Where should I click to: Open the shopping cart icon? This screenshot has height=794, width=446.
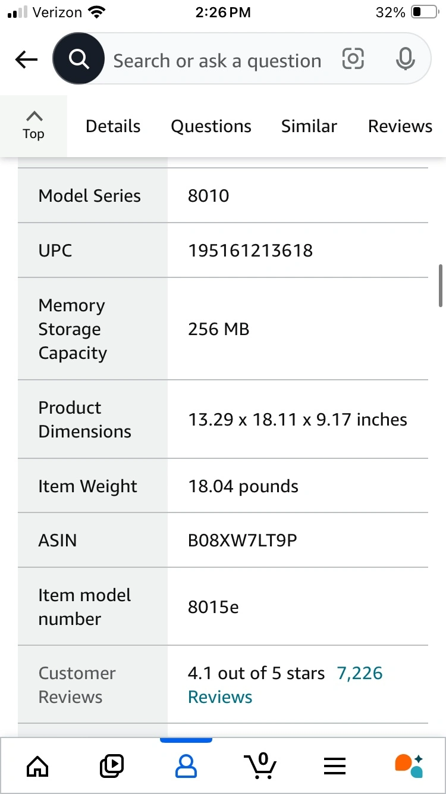coord(260,765)
